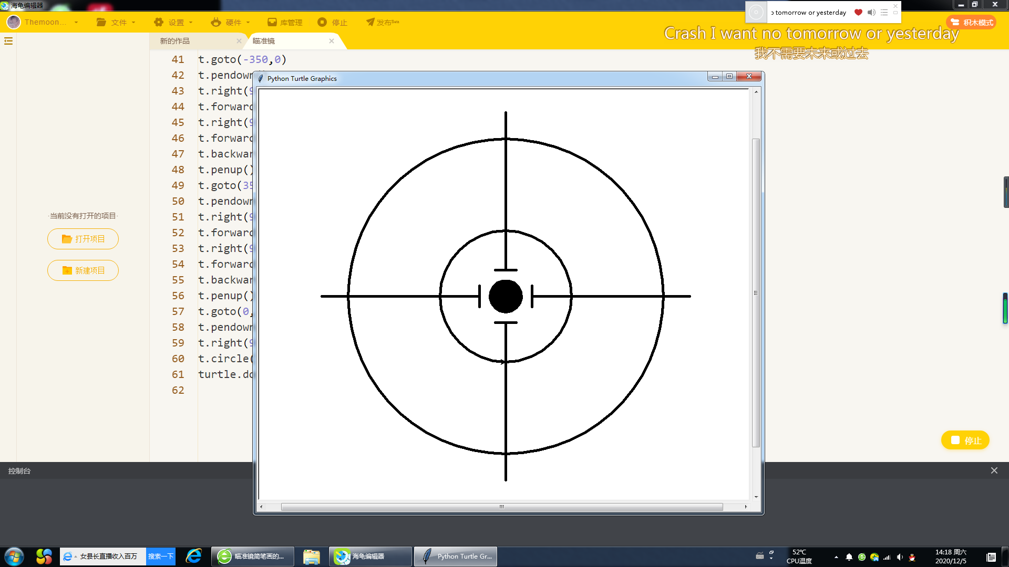Screen dimensions: 1009x567
Task: Switch to the 瞄准镜 tab
Action: pyautogui.click(x=264, y=41)
